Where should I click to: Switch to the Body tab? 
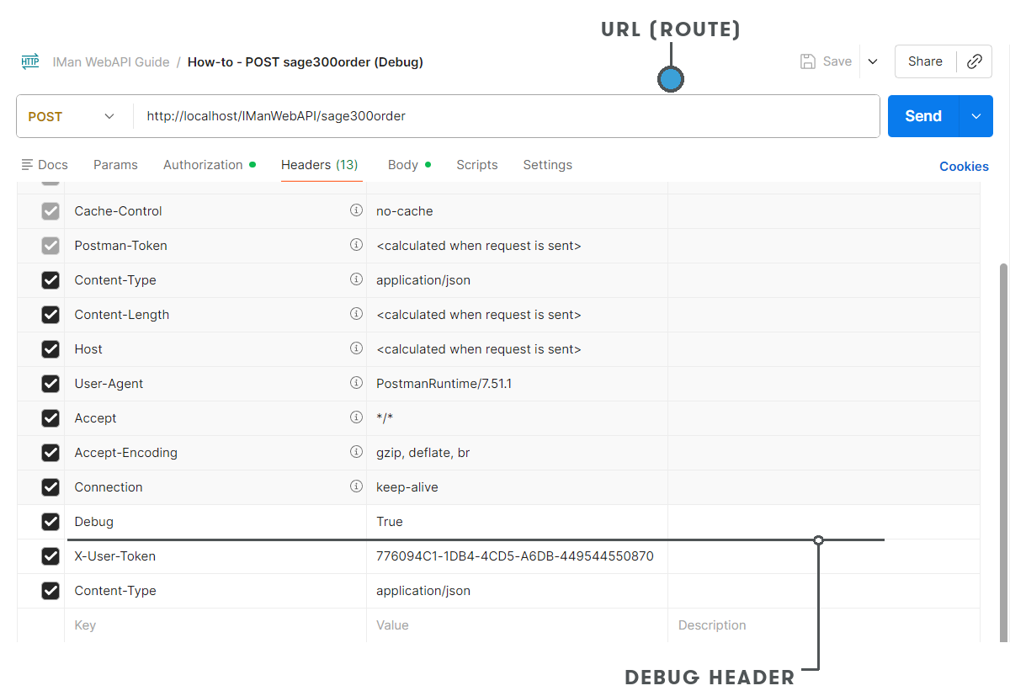click(x=408, y=165)
